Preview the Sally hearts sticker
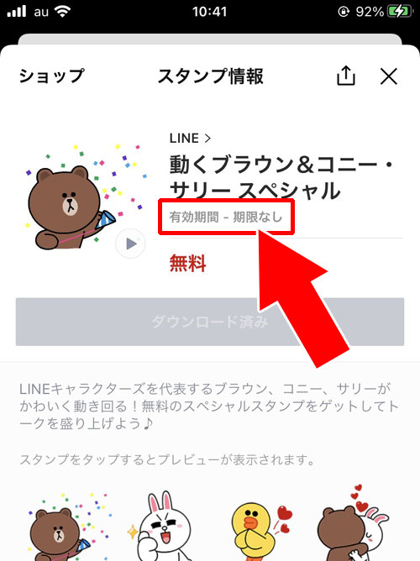Image resolution: width=420 pixels, height=561 pixels. pos(260,526)
